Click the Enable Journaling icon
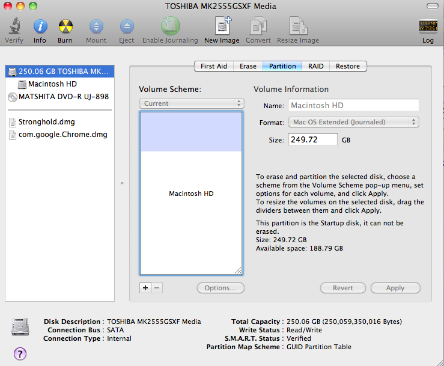This screenshot has width=444, height=366. tap(170, 26)
